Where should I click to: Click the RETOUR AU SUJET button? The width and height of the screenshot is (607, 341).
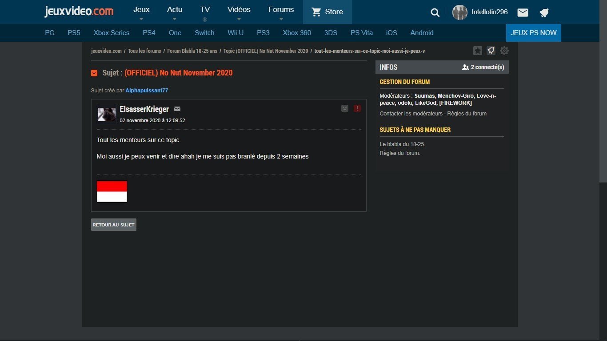pyautogui.click(x=113, y=225)
